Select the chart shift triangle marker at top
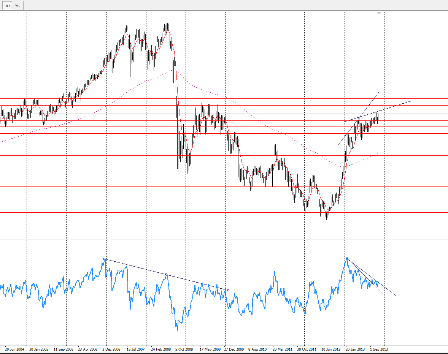Viewport: 448px width, 354px height. (x=379, y=13)
